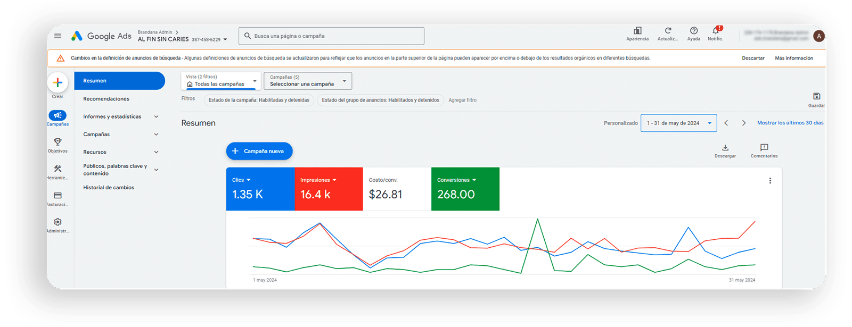Click the Crear plus icon

(58, 83)
